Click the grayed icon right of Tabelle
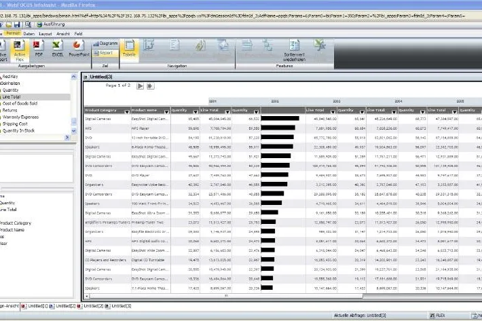482x321 pixels. (149, 45)
